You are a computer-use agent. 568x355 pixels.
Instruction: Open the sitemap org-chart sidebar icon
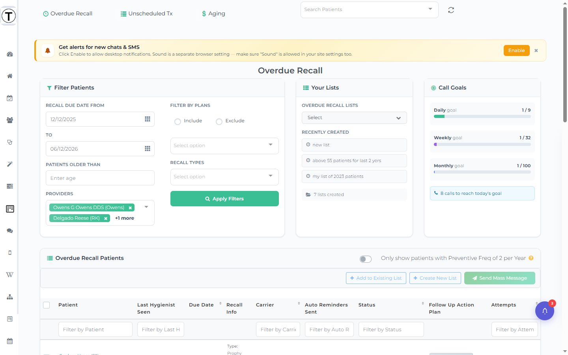[10, 297]
